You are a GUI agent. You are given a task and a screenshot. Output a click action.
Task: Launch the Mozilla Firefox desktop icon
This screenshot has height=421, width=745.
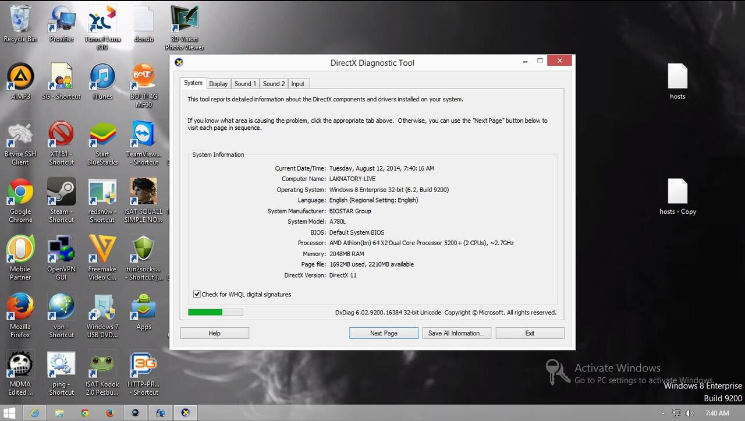pyautogui.click(x=20, y=315)
